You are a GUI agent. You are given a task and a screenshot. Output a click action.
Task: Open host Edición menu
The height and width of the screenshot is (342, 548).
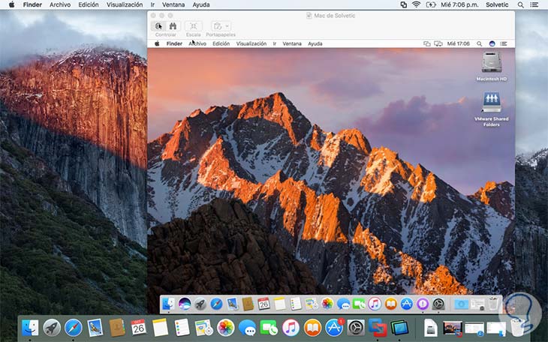pos(89,4)
